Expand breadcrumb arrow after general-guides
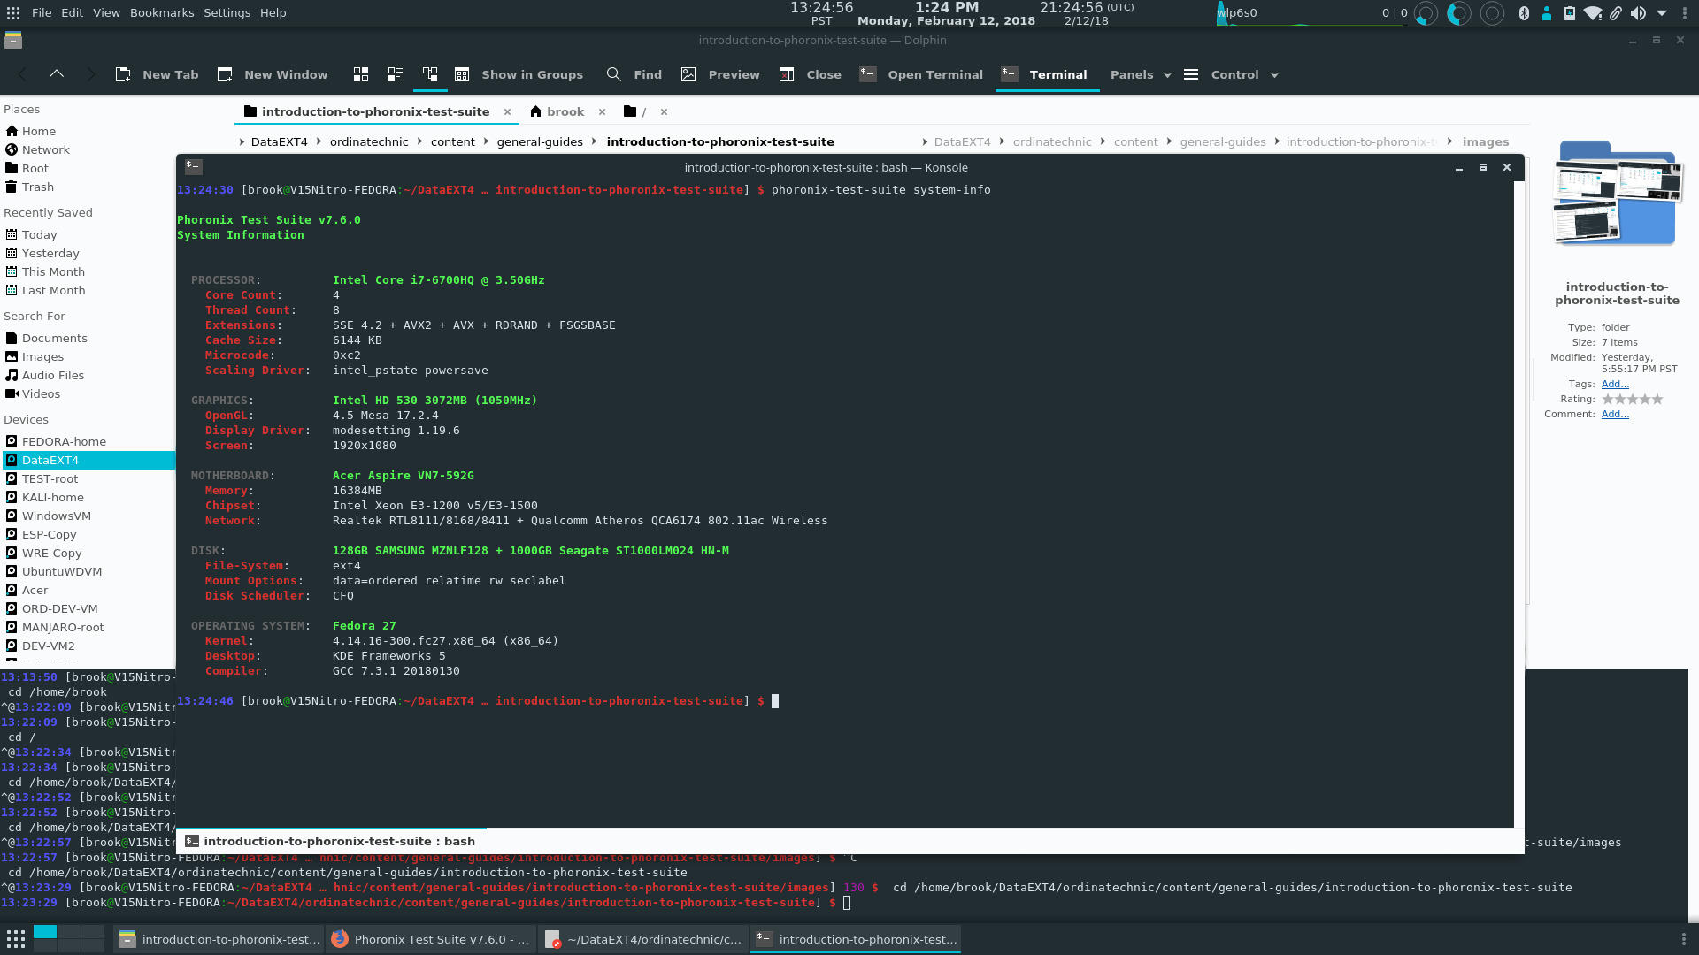The width and height of the screenshot is (1699, 955). tap(594, 141)
